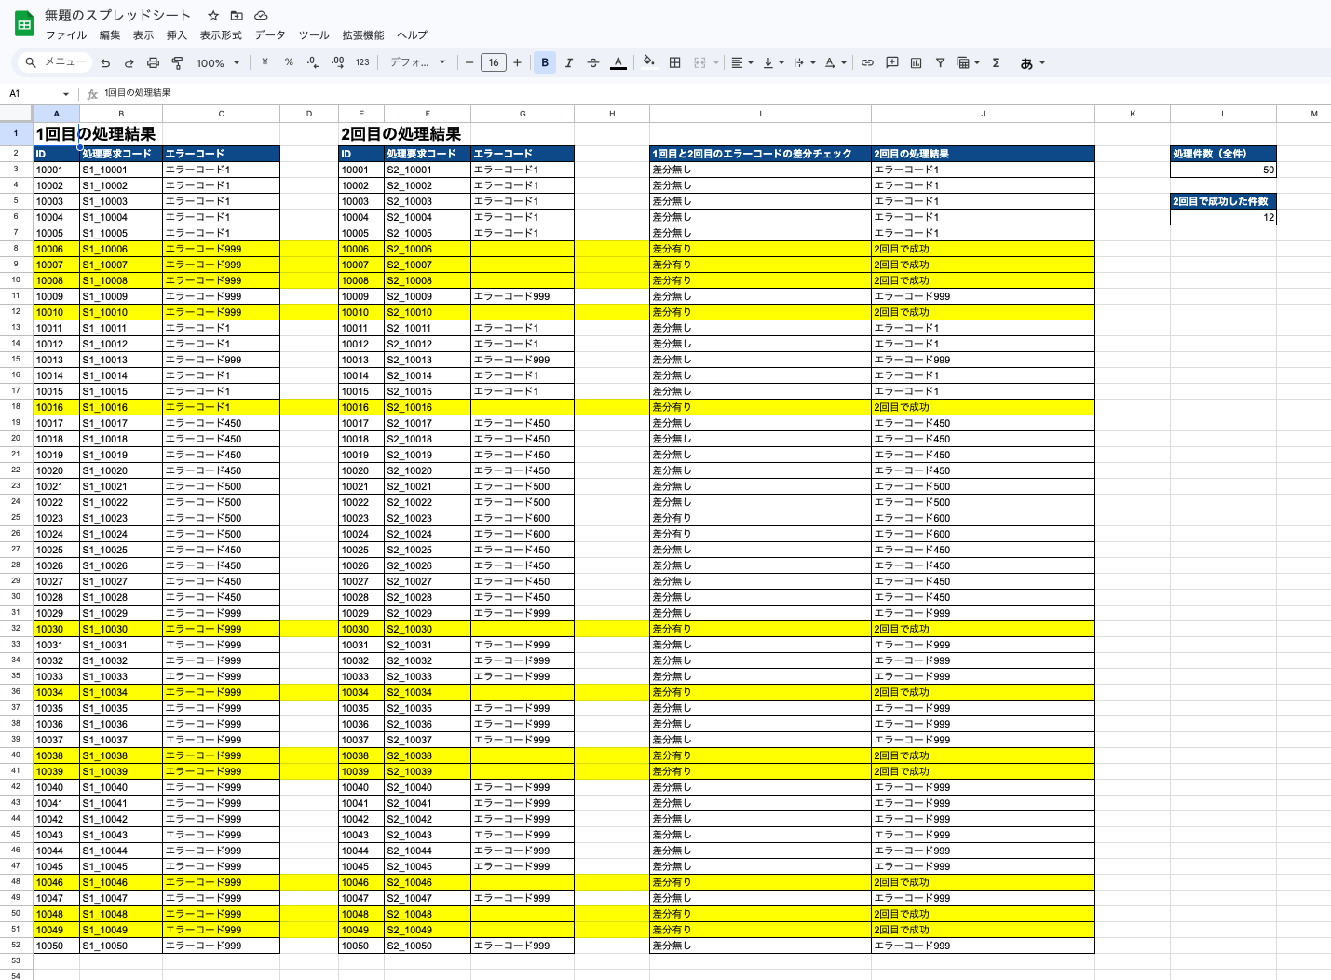
Task: Open the 123 number format menu
Action: 362,62
